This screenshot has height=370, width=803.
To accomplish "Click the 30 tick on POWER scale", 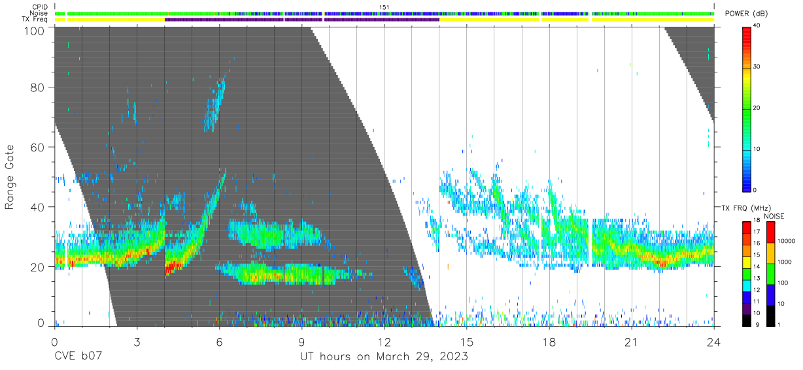I will point(757,67).
